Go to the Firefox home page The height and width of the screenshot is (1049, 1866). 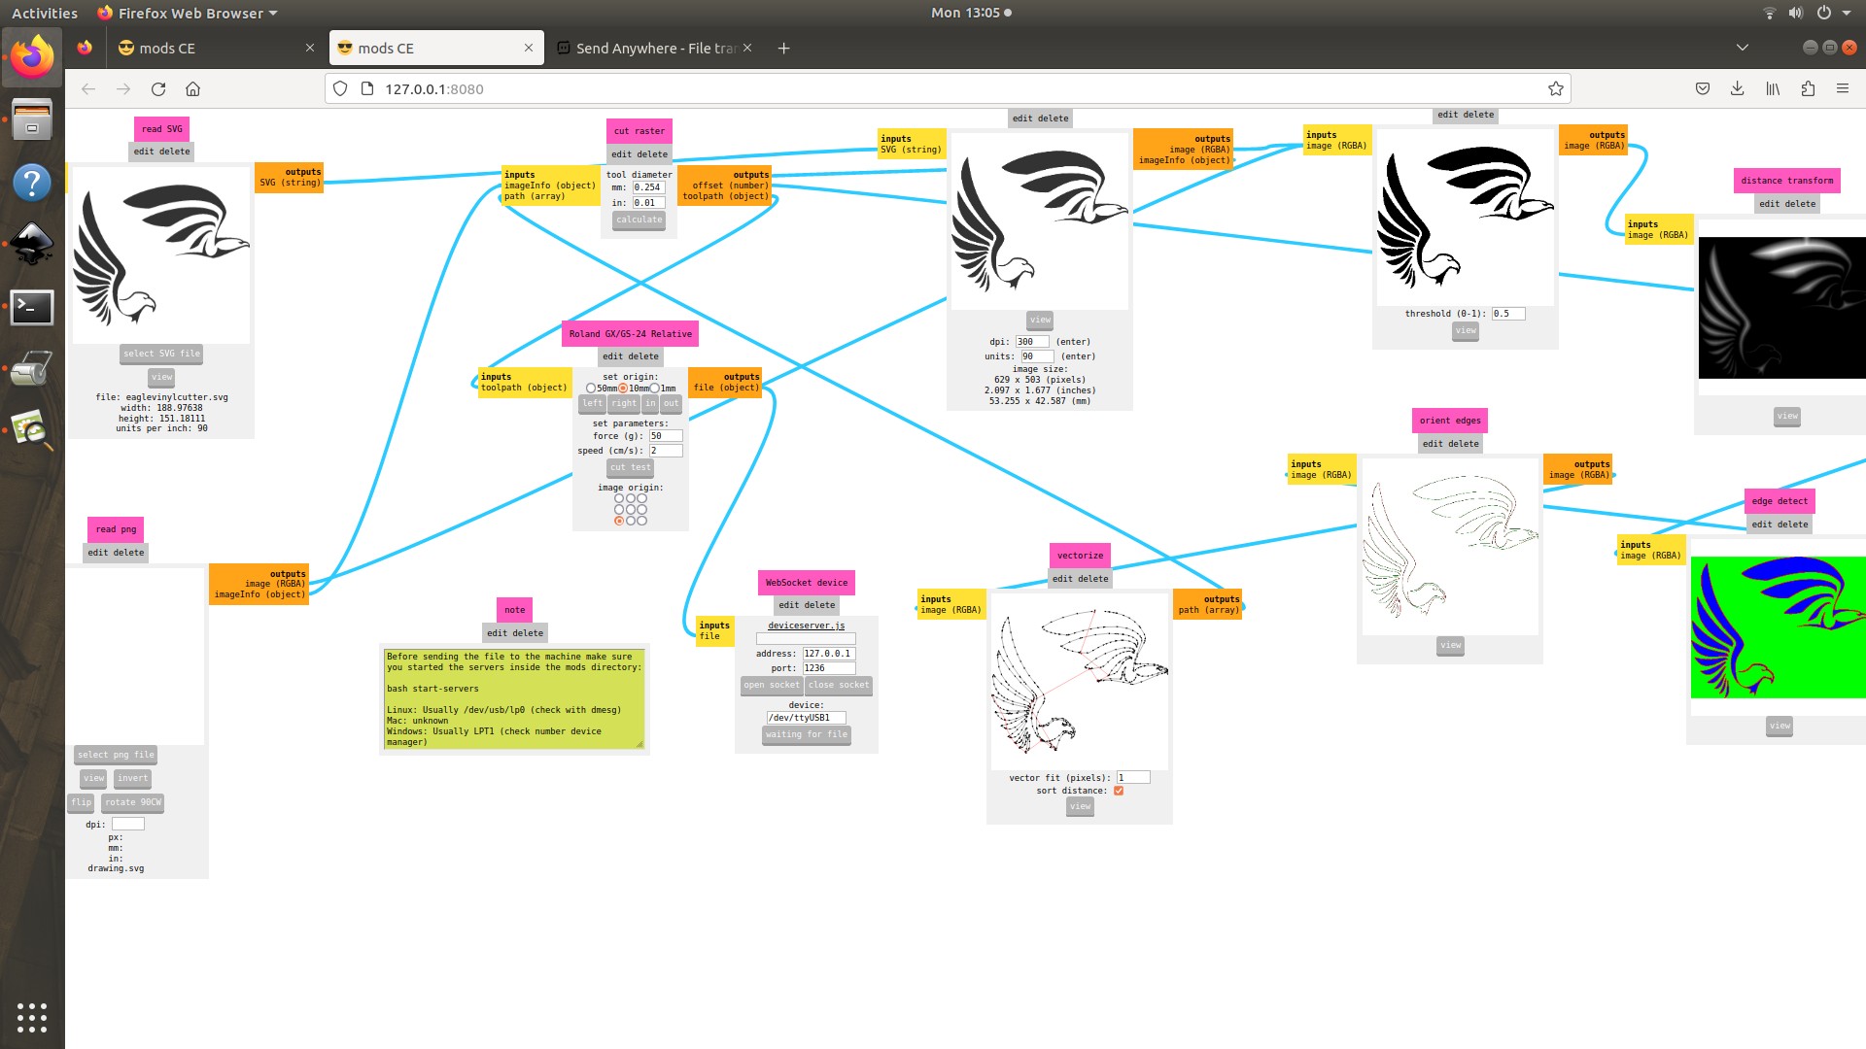(193, 88)
